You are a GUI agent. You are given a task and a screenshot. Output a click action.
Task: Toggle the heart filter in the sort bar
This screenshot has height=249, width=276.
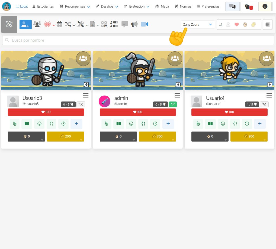pos(236,24)
